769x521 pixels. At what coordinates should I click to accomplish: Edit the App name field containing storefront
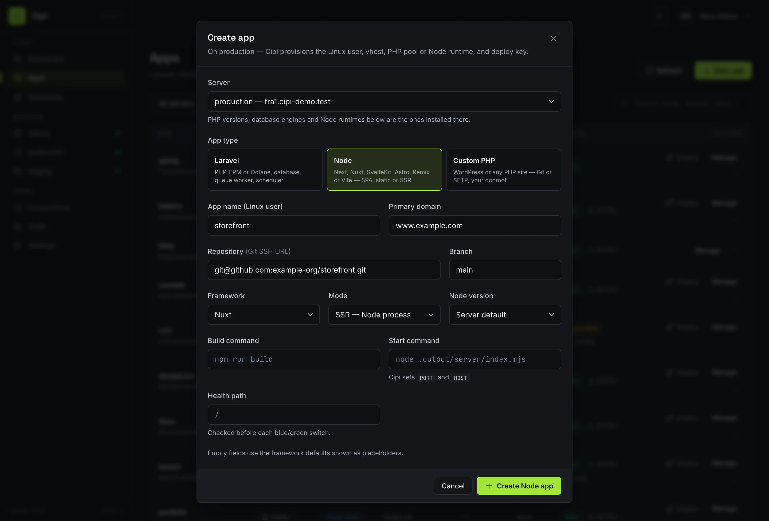point(294,225)
